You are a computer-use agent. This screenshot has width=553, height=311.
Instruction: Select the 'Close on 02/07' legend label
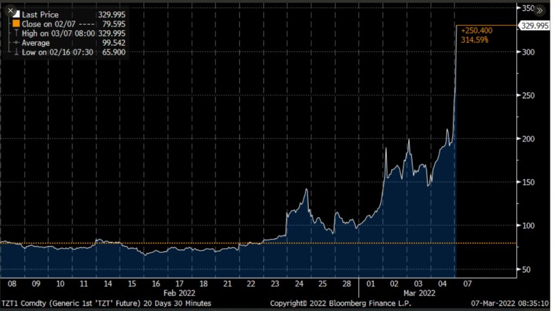[x=49, y=24]
